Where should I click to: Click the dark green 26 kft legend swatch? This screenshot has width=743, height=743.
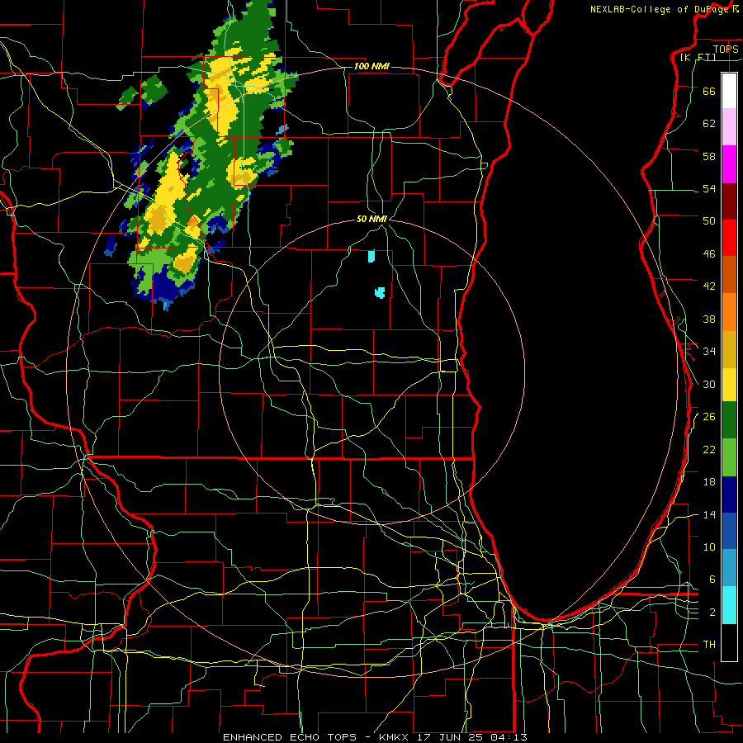(x=729, y=420)
